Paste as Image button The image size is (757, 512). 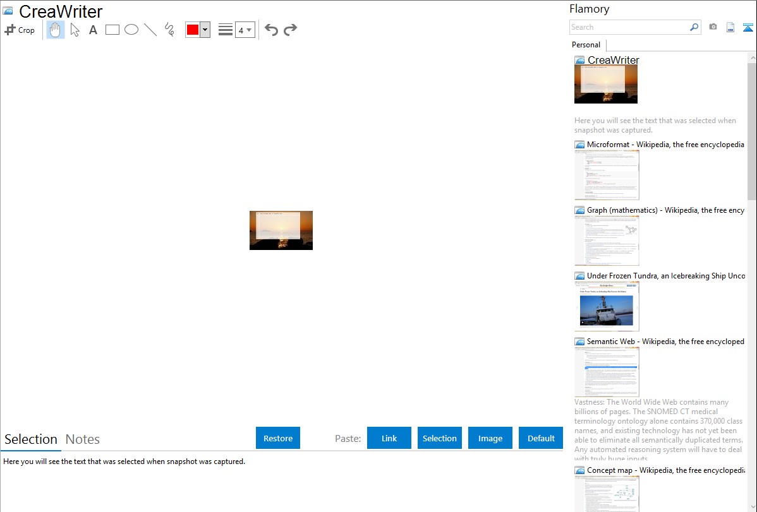pos(490,438)
